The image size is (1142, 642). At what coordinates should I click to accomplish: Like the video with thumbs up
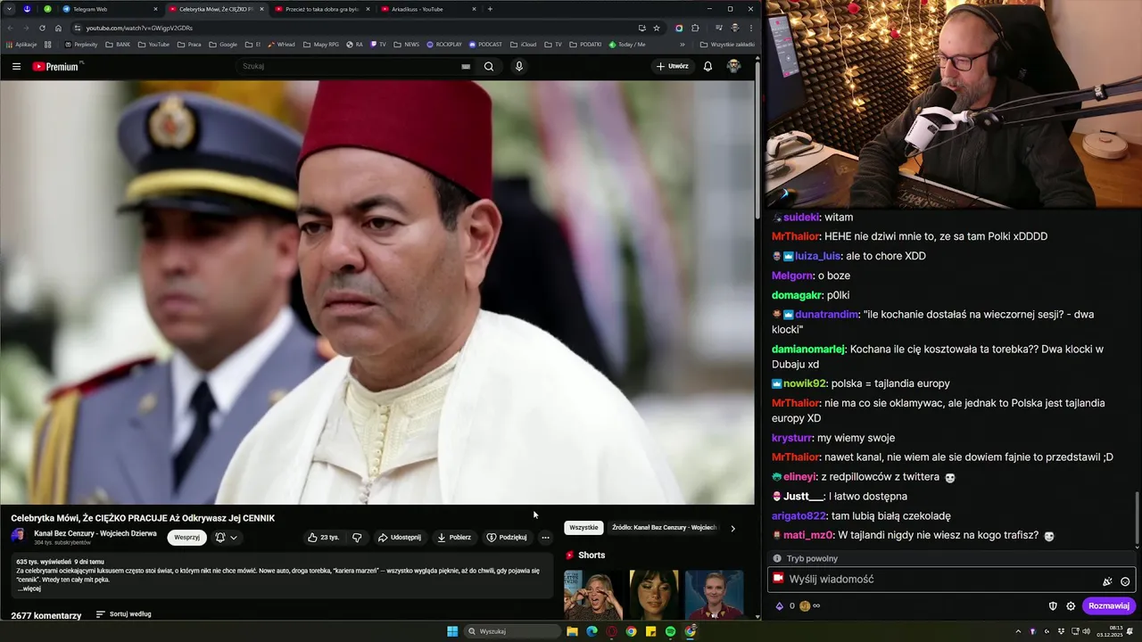click(323, 538)
